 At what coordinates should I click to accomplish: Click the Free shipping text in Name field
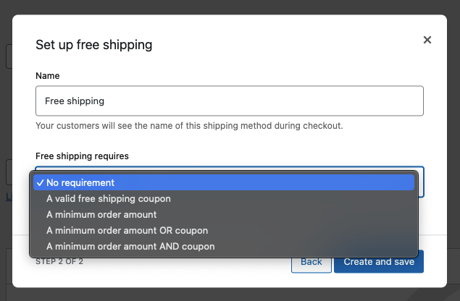(75, 101)
